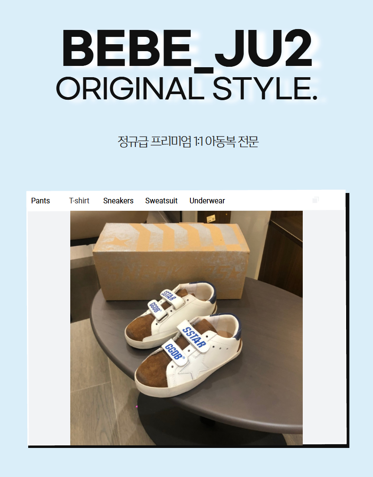This screenshot has width=373, height=477.
Task: Switch to the T-shirt tab
Action: 79,201
